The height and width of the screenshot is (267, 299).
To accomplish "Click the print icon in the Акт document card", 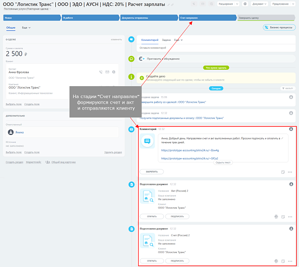I will pyautogui.click(x=276, y=217).
